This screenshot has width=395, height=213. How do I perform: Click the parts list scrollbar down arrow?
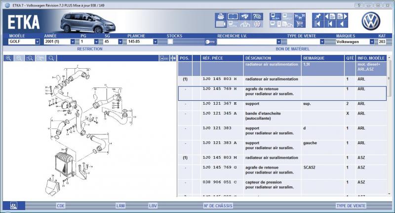(389, 194)
